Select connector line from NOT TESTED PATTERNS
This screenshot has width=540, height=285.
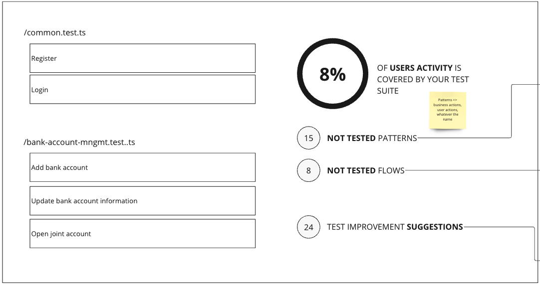tap(511, 111)
